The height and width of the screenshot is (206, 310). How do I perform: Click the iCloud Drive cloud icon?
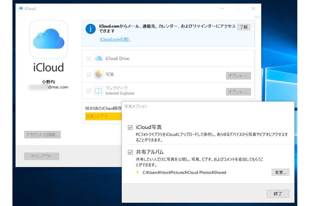98,58
